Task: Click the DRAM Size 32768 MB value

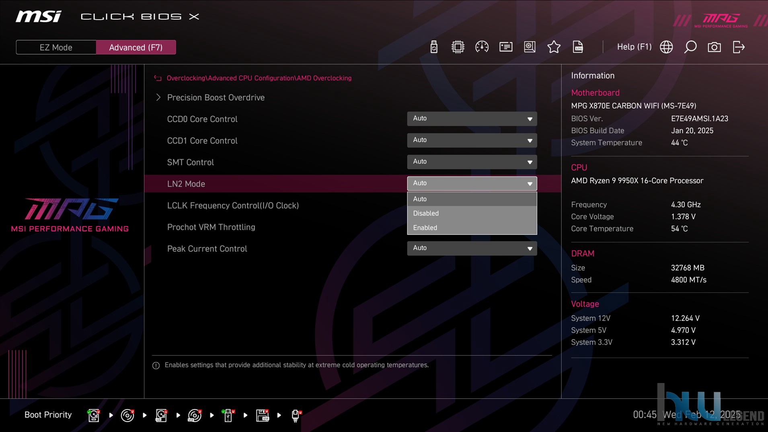Action: 688,268
